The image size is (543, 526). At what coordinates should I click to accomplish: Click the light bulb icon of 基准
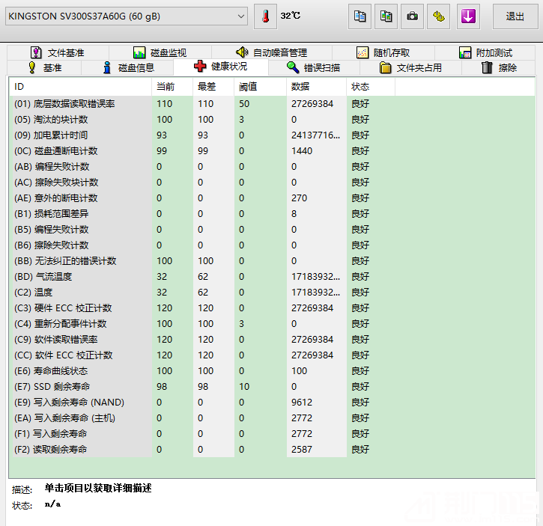point(32,67)
